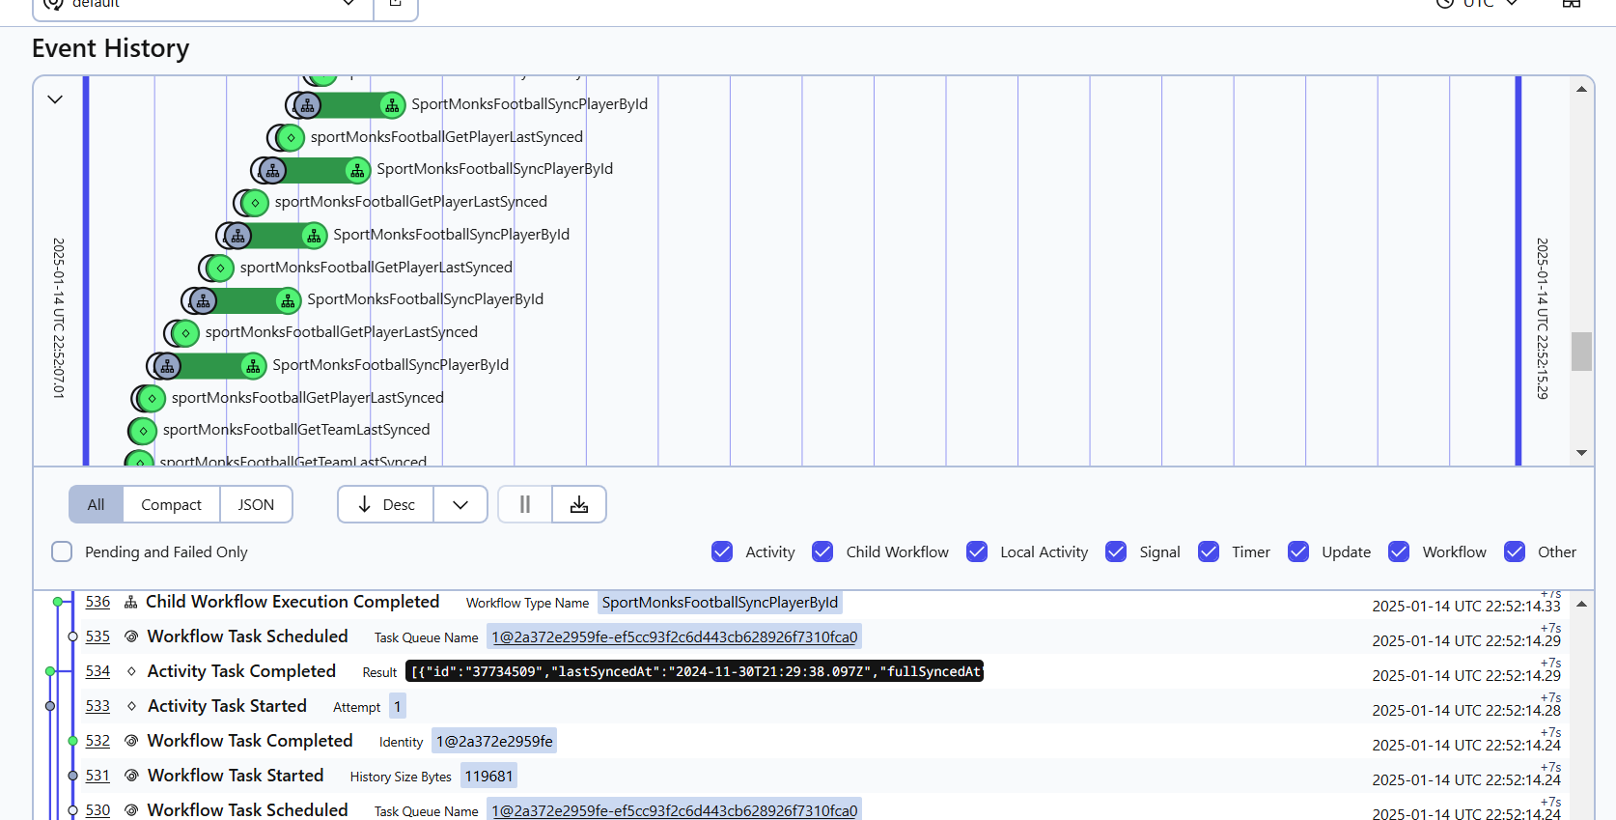Open event 533 link

(x=98, y=706)
